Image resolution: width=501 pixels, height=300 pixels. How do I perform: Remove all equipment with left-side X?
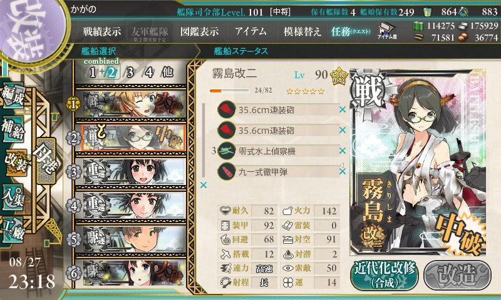pyautogui.click(x=203, y=185)
